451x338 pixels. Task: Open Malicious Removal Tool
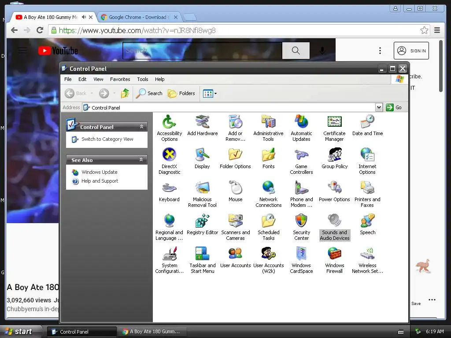(x=202, y=194)
